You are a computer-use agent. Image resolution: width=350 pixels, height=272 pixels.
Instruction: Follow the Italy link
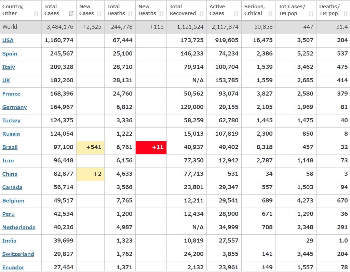click(x=9, y=67)
